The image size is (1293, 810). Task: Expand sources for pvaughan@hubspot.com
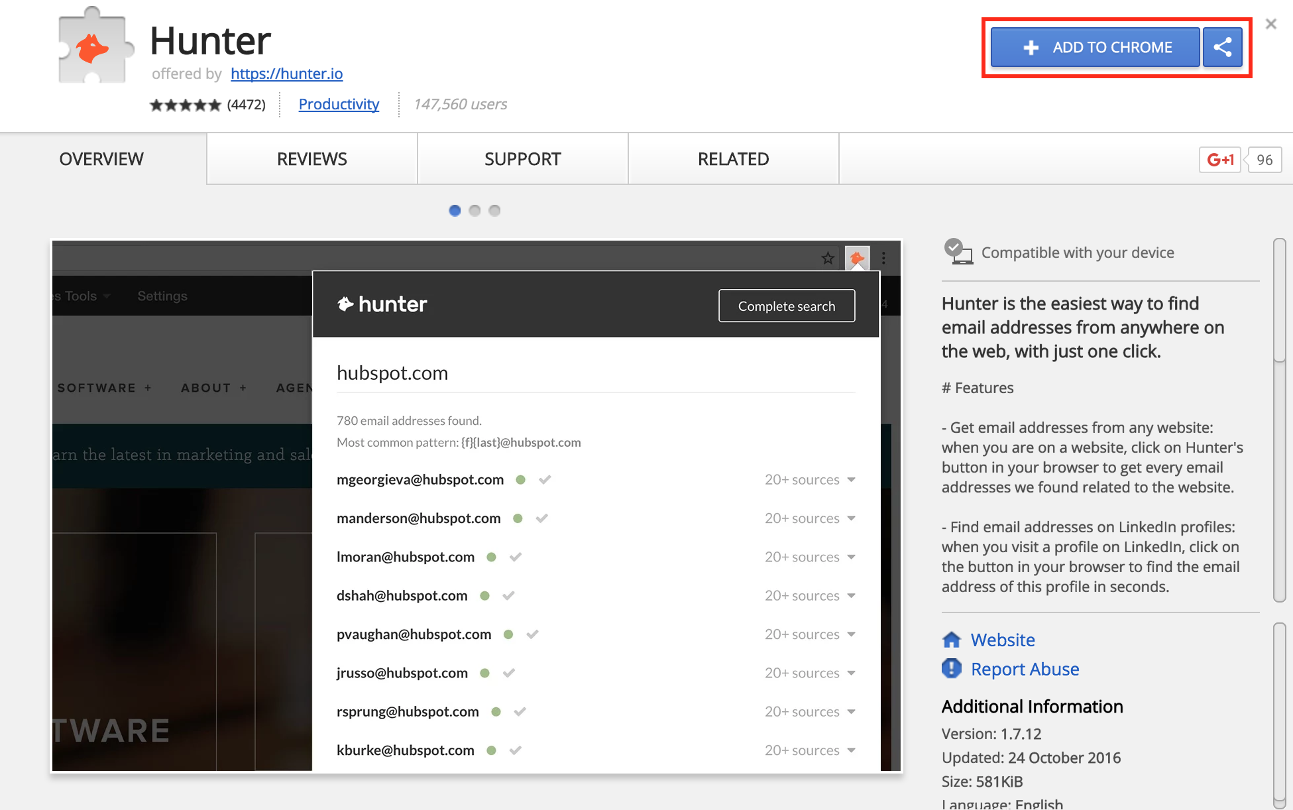coord(810,634)
